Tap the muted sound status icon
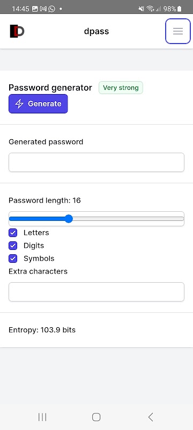Screen dimensions: 193x430 142,9
